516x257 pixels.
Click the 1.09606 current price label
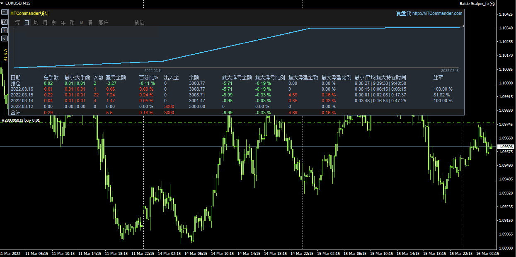[x=506, y=147]
